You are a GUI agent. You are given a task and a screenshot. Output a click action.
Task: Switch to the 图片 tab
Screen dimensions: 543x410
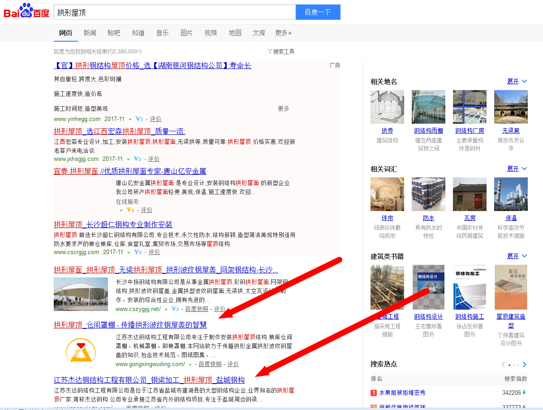tap(186, 33)
